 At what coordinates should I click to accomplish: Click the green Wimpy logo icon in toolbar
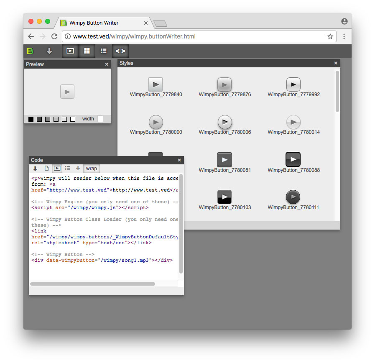click(30, 51)
